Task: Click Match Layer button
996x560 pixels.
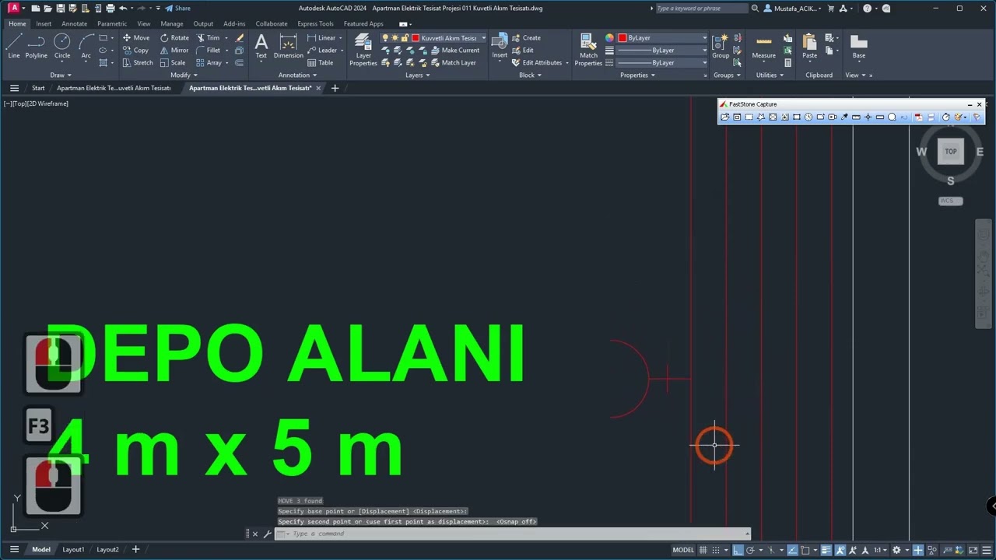Action: [x=453, y=62]
